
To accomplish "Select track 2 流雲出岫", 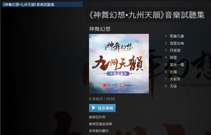I will click(177, 43).
